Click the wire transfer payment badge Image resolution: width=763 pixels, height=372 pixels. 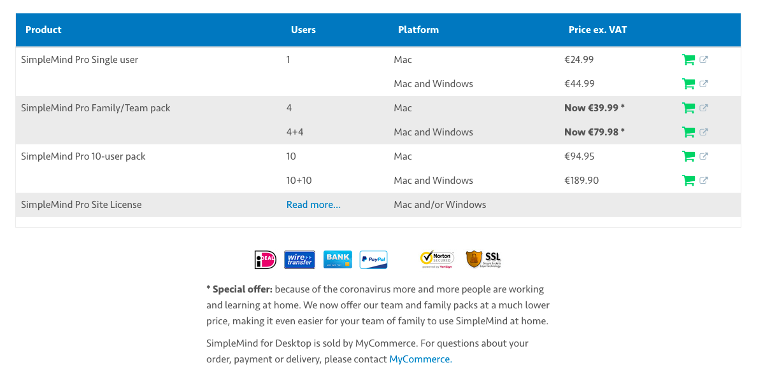(299, 260)
